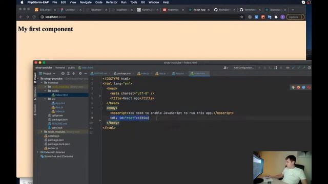
Task: Open the Navigate menu
Action: [x=86, y=2]
